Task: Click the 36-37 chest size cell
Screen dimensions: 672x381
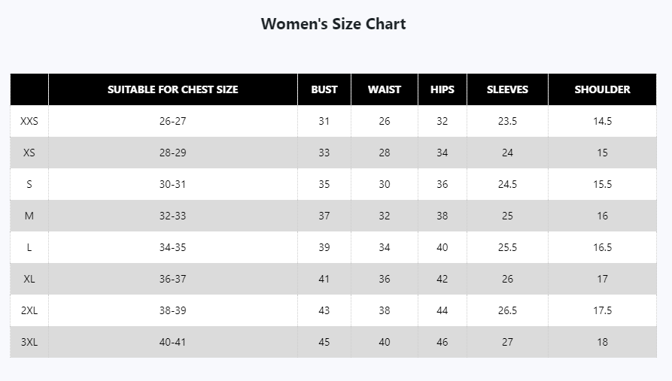Action: click(x=173, y=279)
